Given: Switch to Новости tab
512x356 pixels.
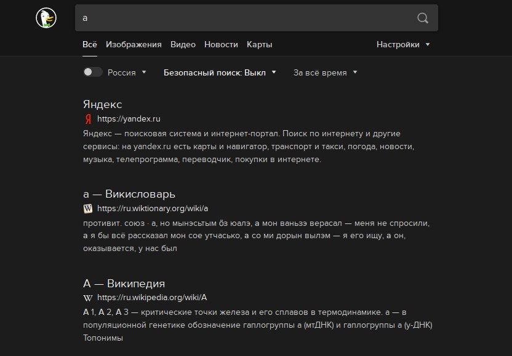Looking at the screenshot, I should click(221, 44).
